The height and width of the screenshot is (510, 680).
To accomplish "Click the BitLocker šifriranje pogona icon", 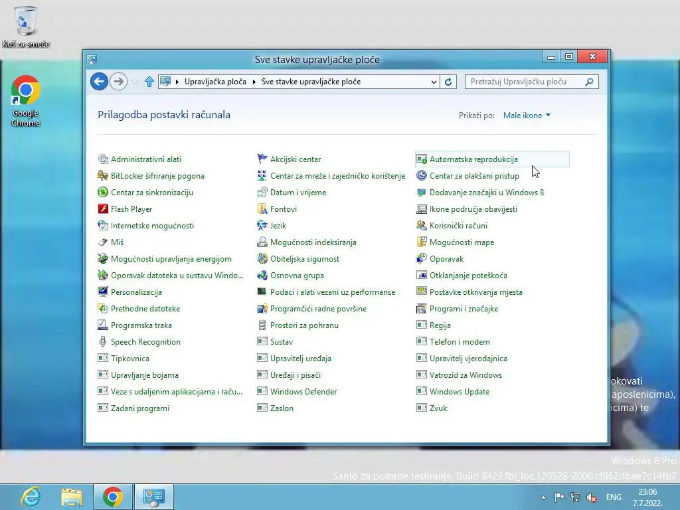I will (103, 175).
